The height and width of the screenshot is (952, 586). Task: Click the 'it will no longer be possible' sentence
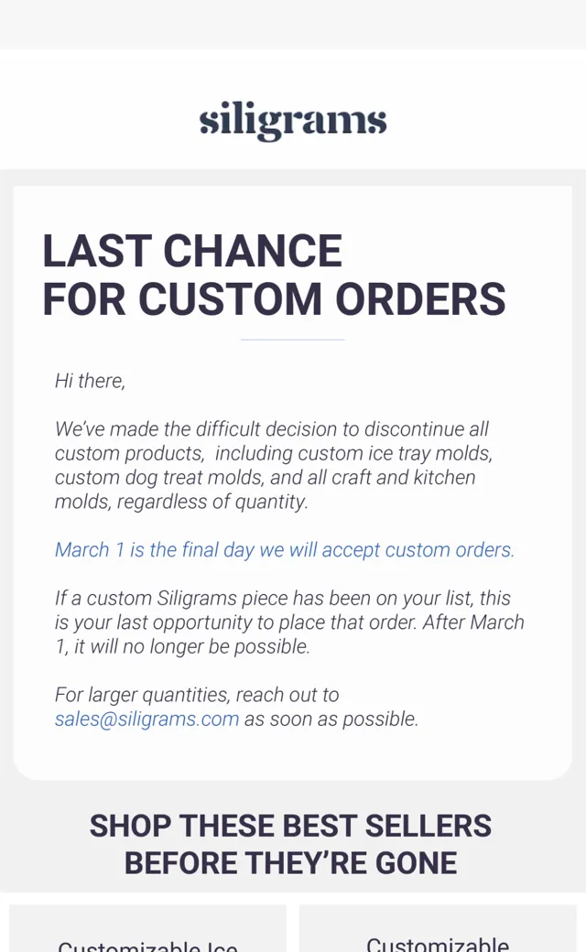(x=192, y=646)
